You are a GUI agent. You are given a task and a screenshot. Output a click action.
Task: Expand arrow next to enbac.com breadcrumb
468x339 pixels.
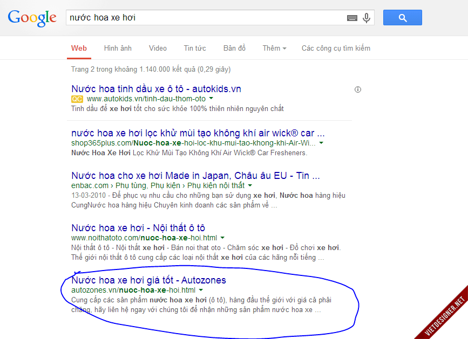point(250,185)
